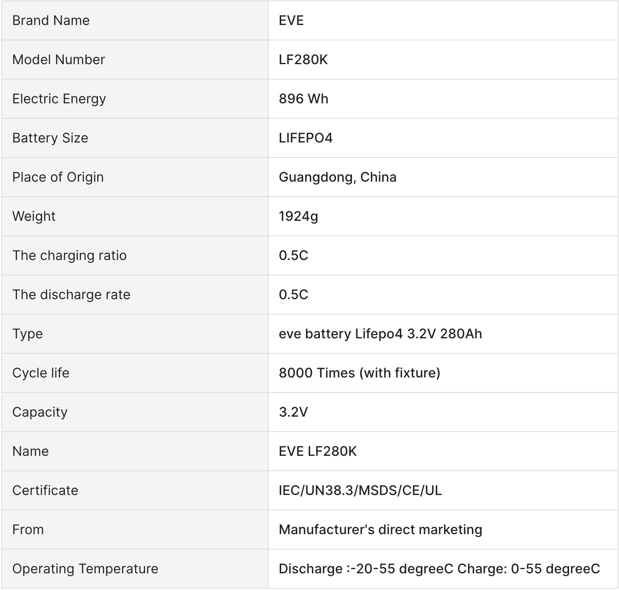Select the Operating Temperature label
The height and width of the screenshot is (590, 619).
(x=85, y=569)
